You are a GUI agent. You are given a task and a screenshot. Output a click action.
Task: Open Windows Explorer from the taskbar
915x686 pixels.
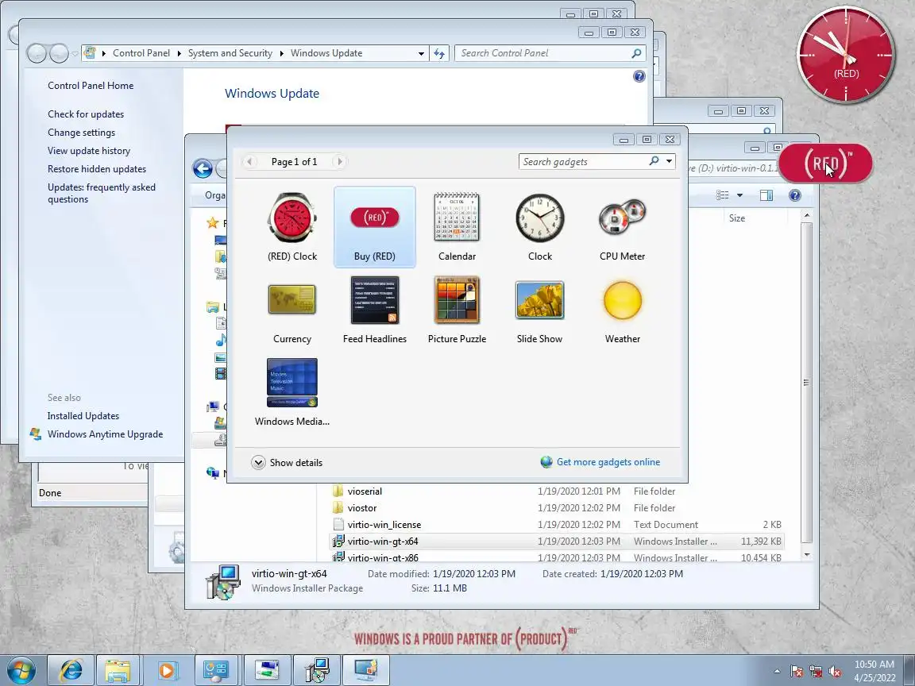[x=118, y=670]
